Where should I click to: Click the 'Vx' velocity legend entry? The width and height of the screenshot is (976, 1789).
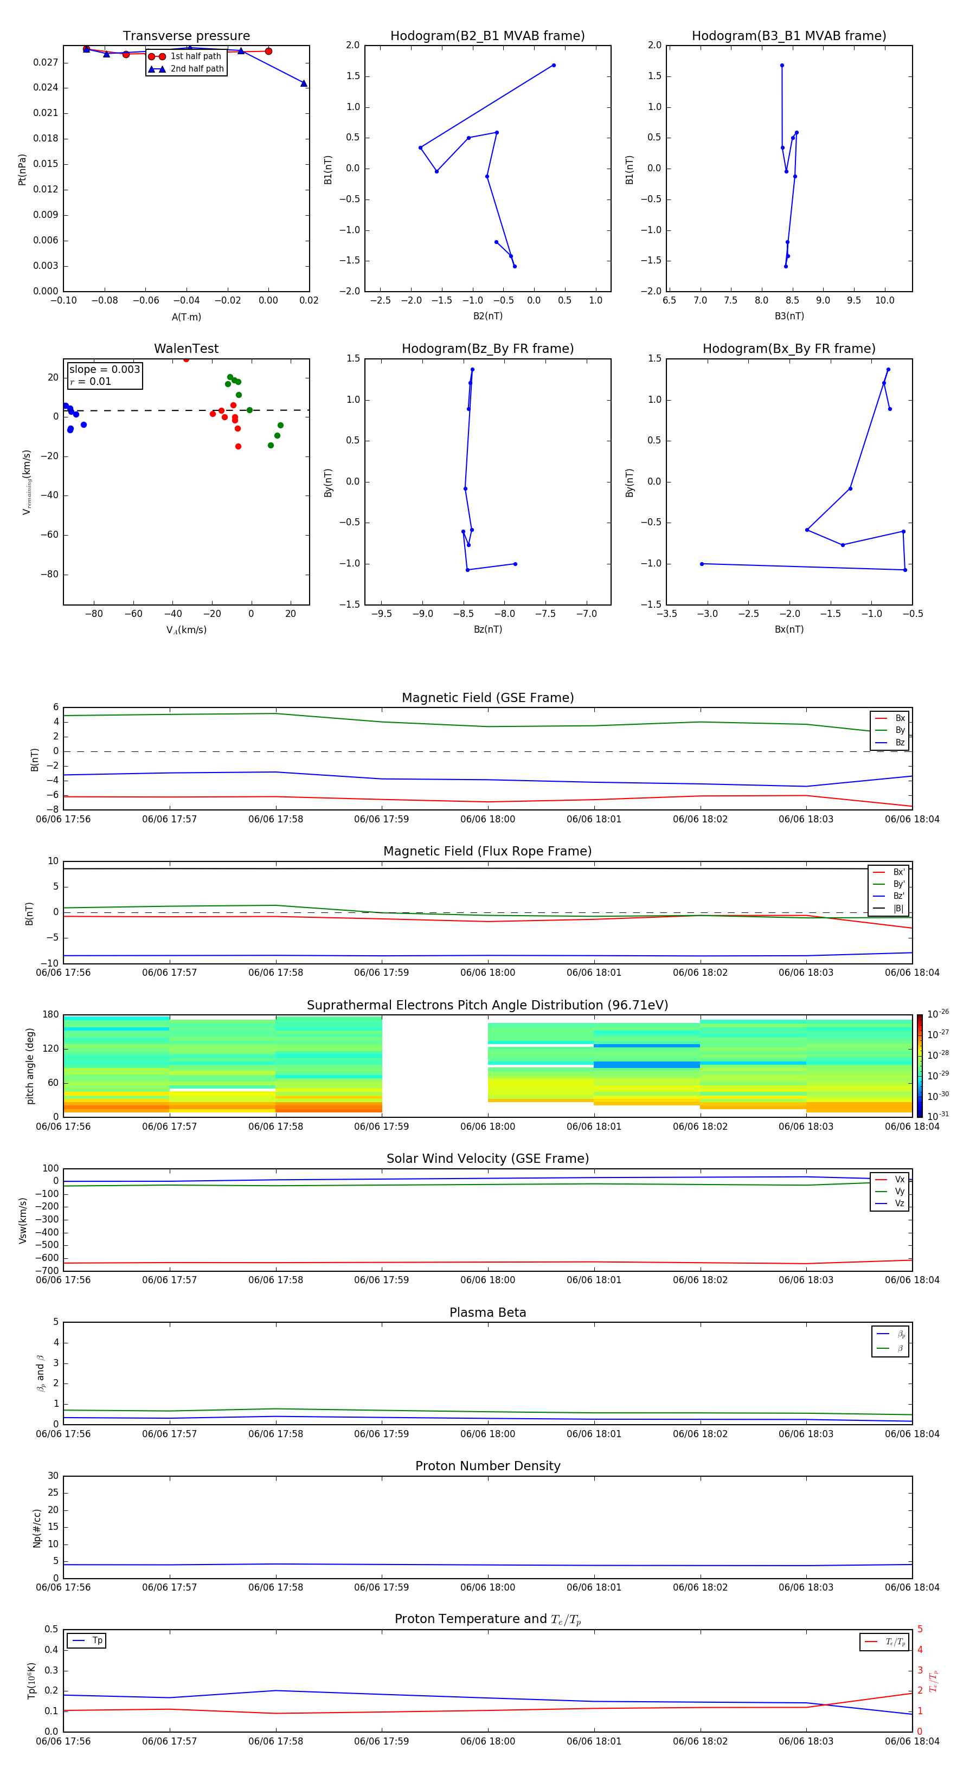(890, 1179)
